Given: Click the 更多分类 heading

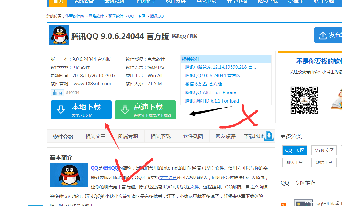Looking at the screenshot, I should [x=291, y=136].
